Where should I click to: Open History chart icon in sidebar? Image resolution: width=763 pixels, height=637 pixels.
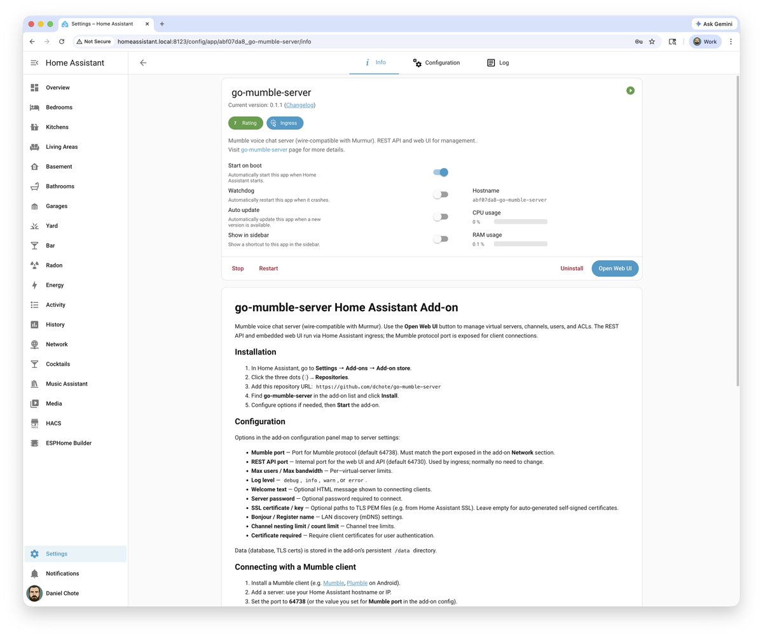(x=34, y=325)
